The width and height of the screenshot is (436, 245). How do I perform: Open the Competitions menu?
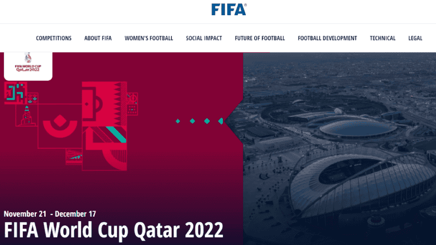coord(53,38)
